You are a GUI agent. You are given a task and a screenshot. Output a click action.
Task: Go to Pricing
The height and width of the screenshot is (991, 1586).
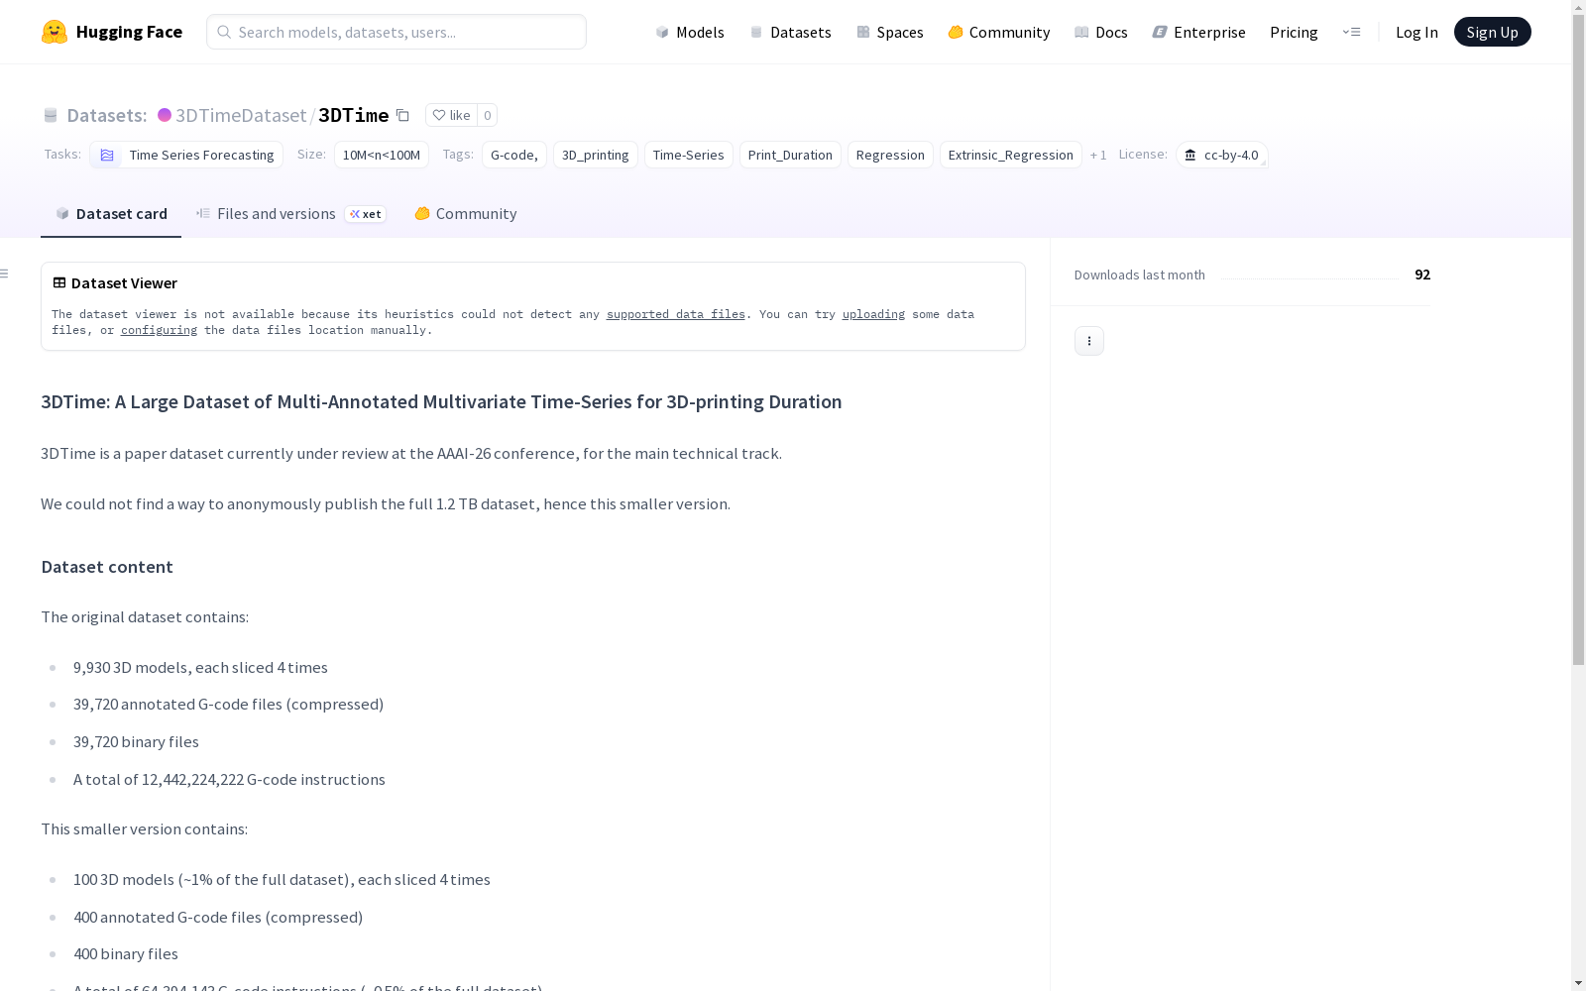(1294, 32)
